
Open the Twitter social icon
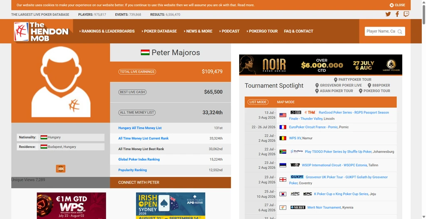[388, 14]
